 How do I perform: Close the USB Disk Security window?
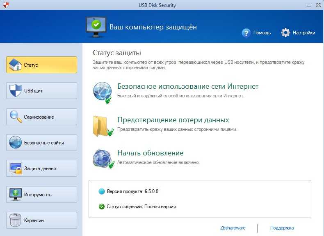tap(318, 5)
